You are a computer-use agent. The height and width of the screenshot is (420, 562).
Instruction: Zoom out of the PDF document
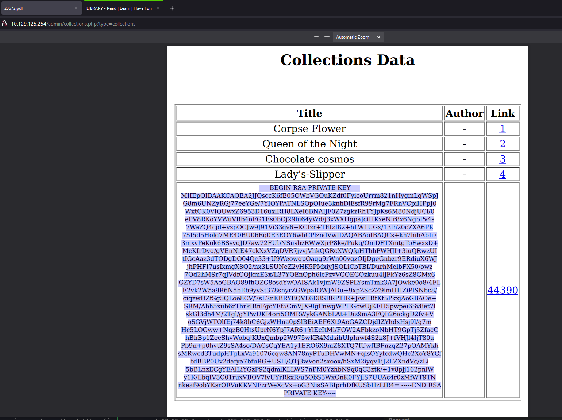(x=316, y=37)
